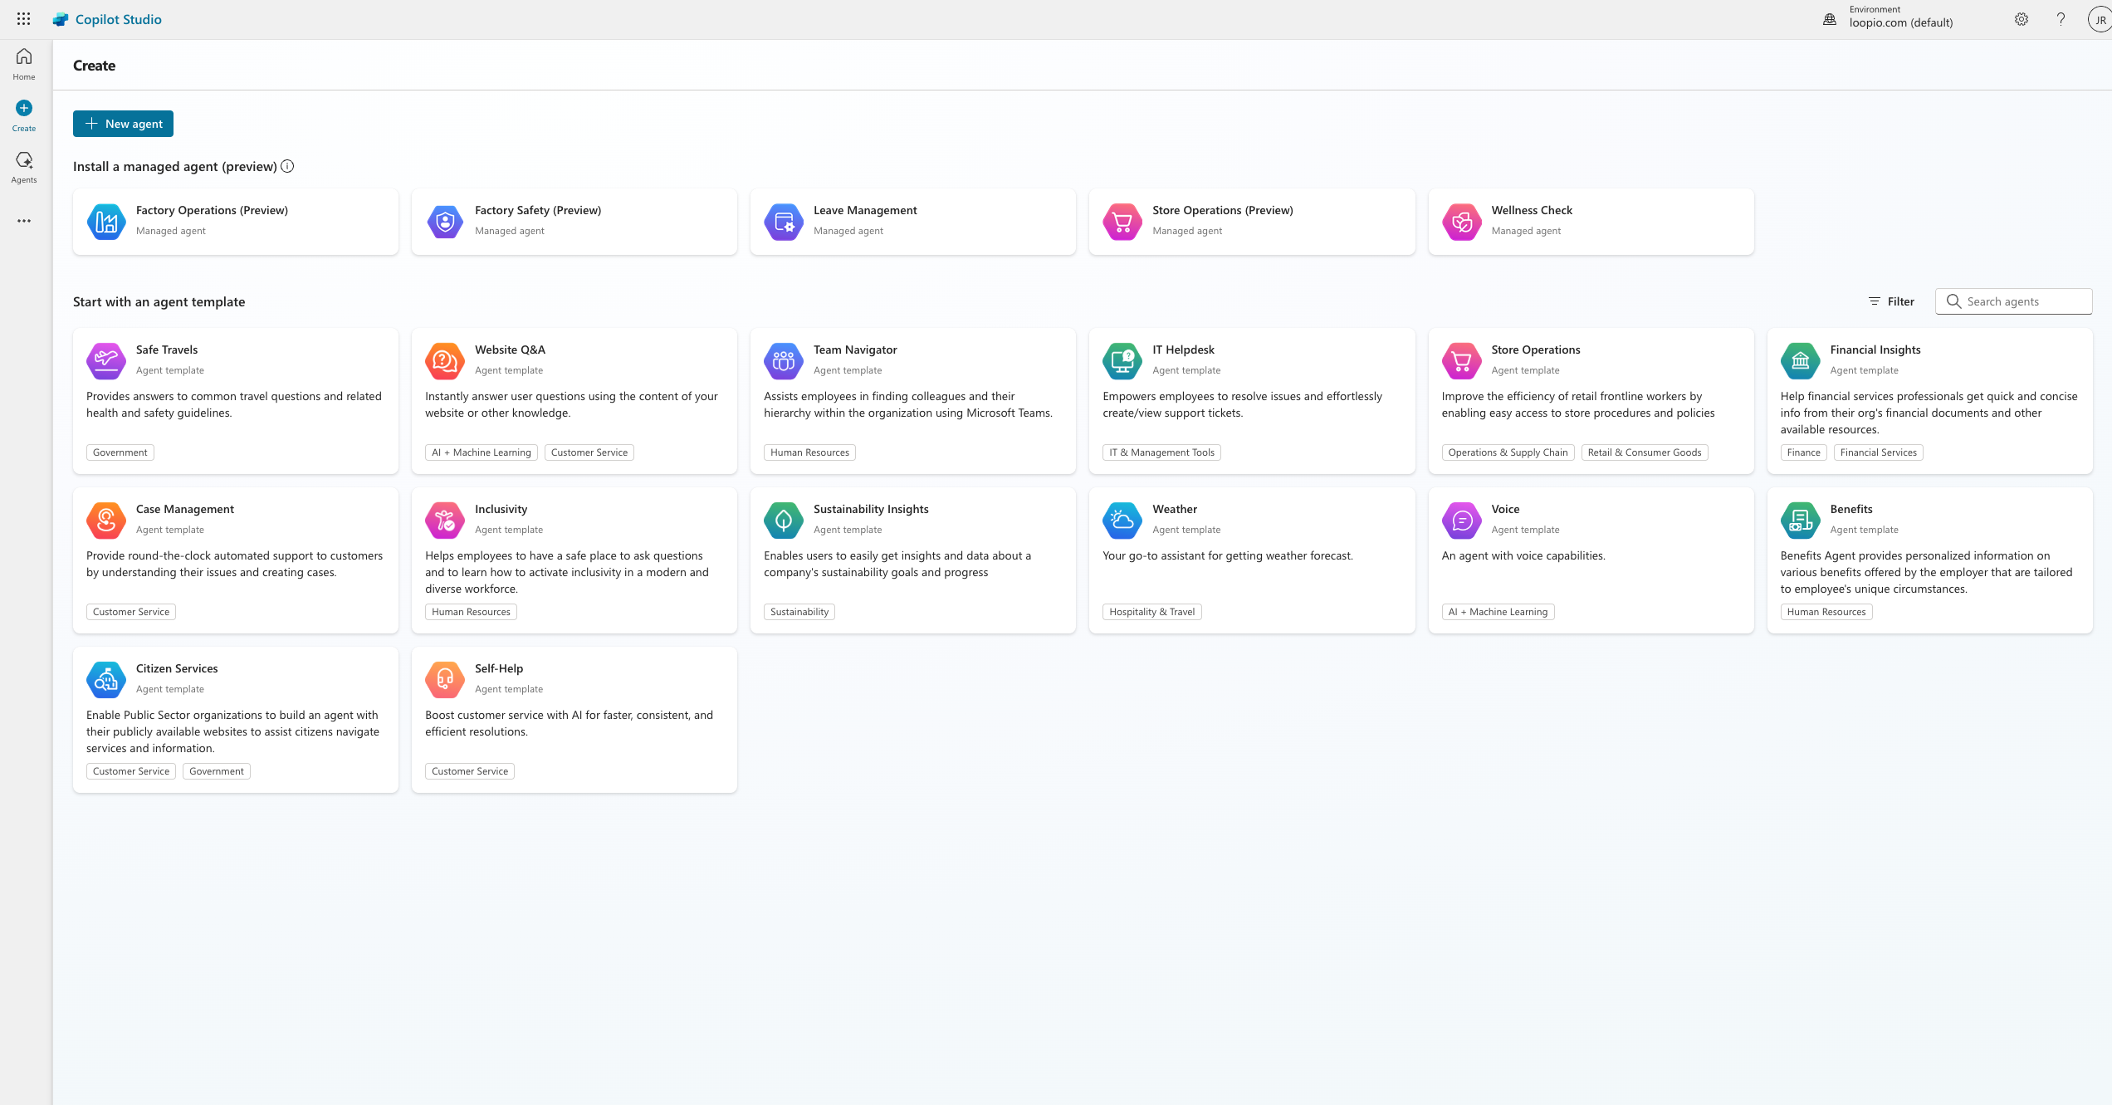Open the Help question mark icon
The image size is (2112, 1105).
point(2061,19)
